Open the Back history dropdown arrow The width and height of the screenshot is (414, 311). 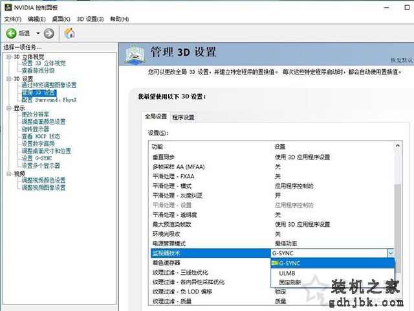pyautogui.click(x=38, y=33)
